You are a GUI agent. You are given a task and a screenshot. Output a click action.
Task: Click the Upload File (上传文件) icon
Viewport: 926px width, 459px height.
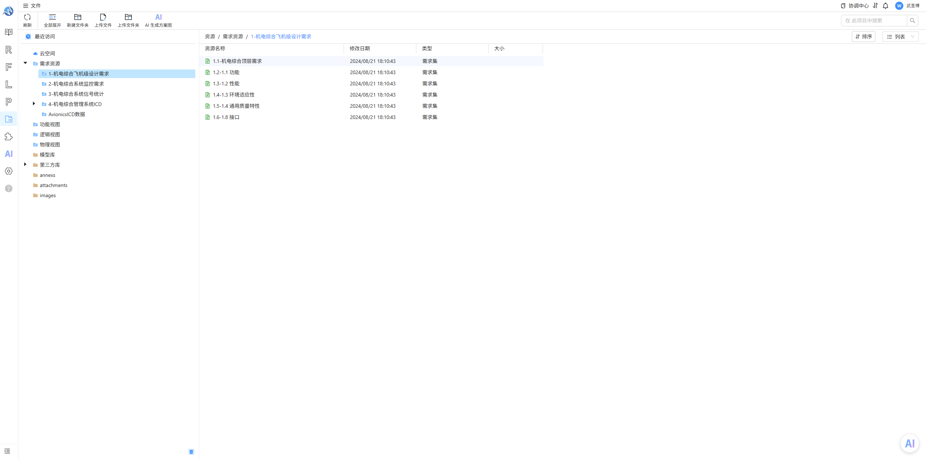pos(103,17)
